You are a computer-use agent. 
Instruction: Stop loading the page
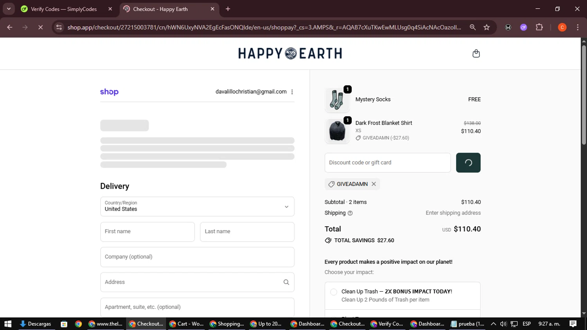tap(40, 27)
